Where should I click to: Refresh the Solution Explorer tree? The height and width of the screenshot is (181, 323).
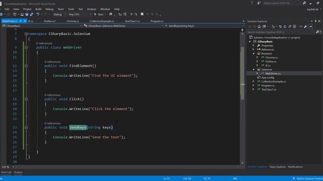coord(285,27)
